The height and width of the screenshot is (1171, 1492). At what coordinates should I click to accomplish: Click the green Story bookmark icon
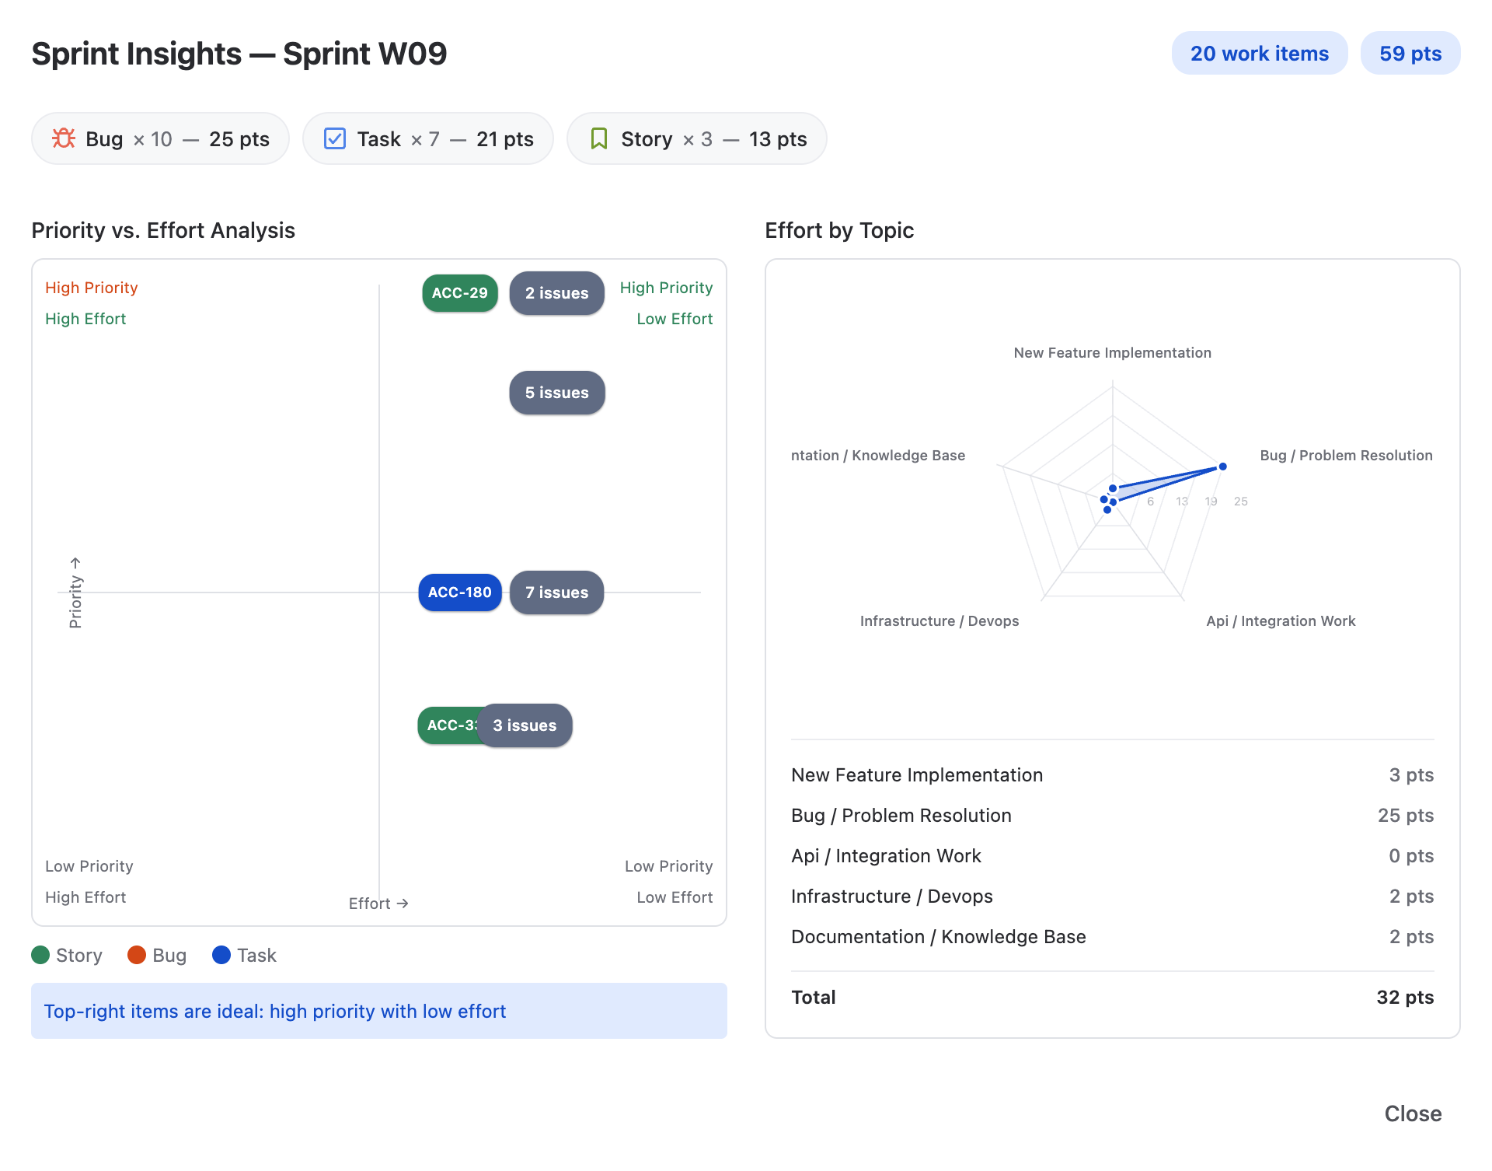point(599,138)
